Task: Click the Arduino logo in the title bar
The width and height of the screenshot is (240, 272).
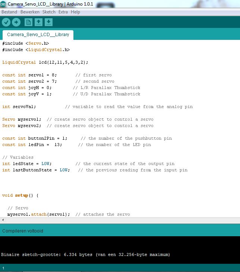Action: [x=3, y=4]
